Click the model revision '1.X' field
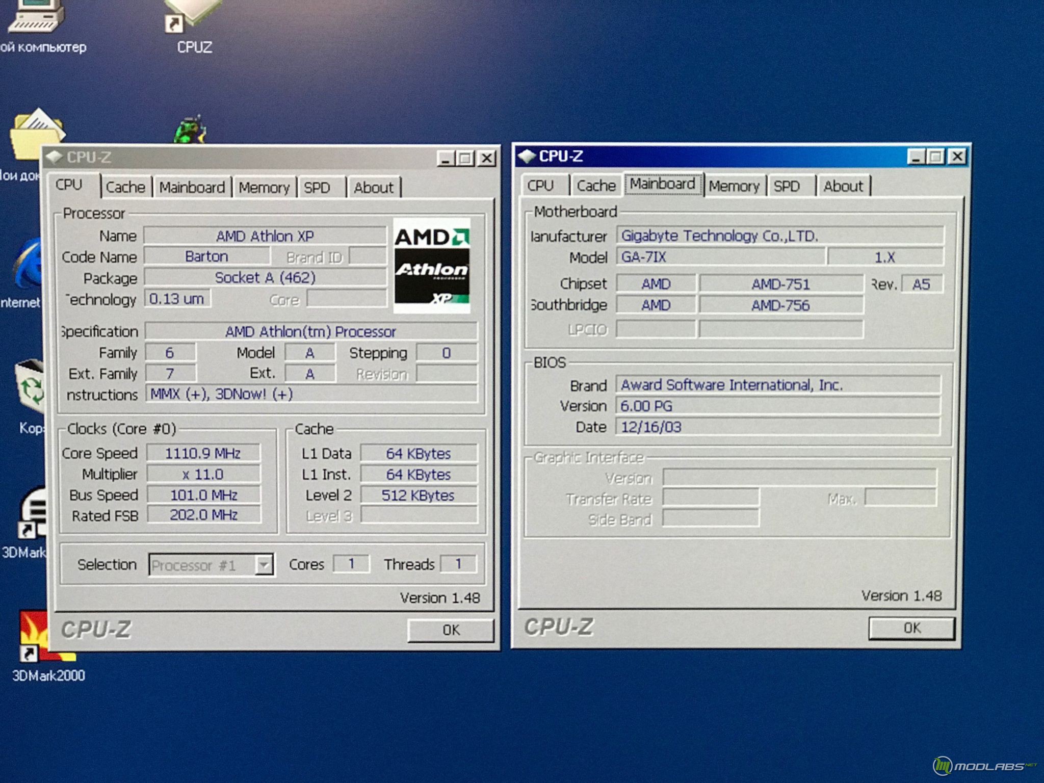Viewport: 1044px width, 783px height. (885, 257)
